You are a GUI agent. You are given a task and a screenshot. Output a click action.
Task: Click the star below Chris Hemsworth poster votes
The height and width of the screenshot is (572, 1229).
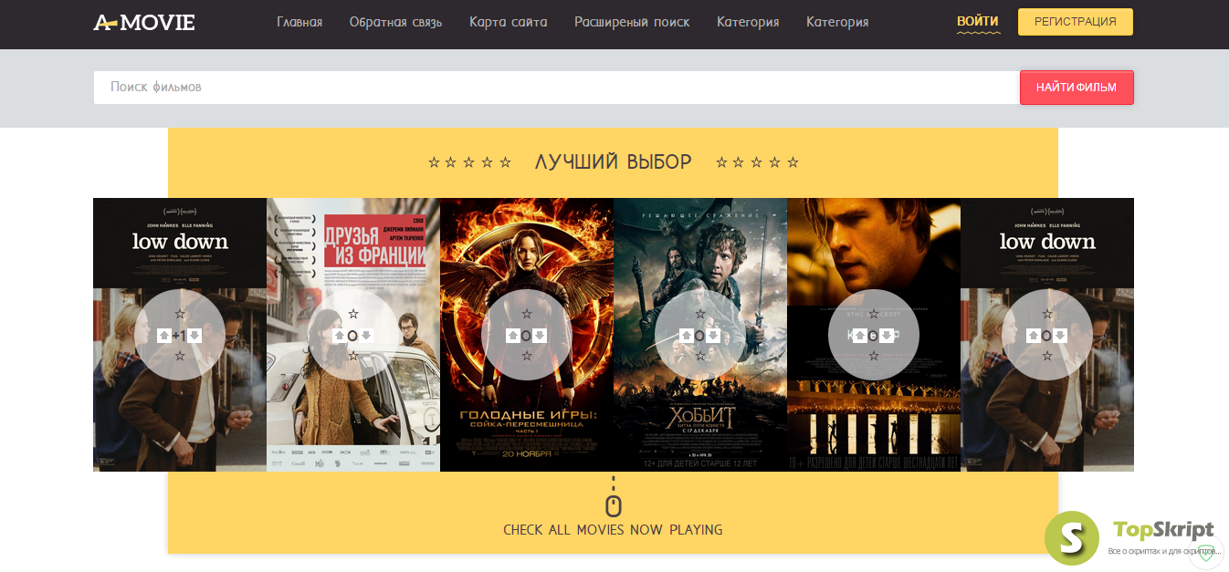point(874,356)
